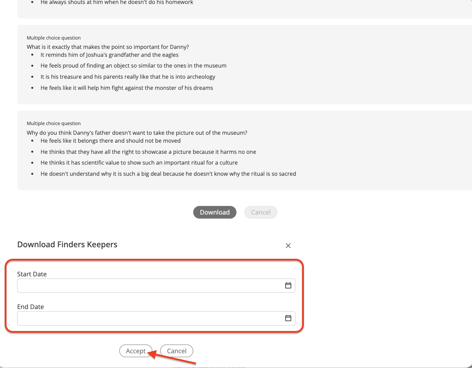Image resolution: width=472 pixels, height=368 pixels.
Task: Select the treasure and archeology answer
Action: point(128,77)
